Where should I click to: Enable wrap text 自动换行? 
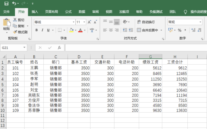[x=146, y=22]
